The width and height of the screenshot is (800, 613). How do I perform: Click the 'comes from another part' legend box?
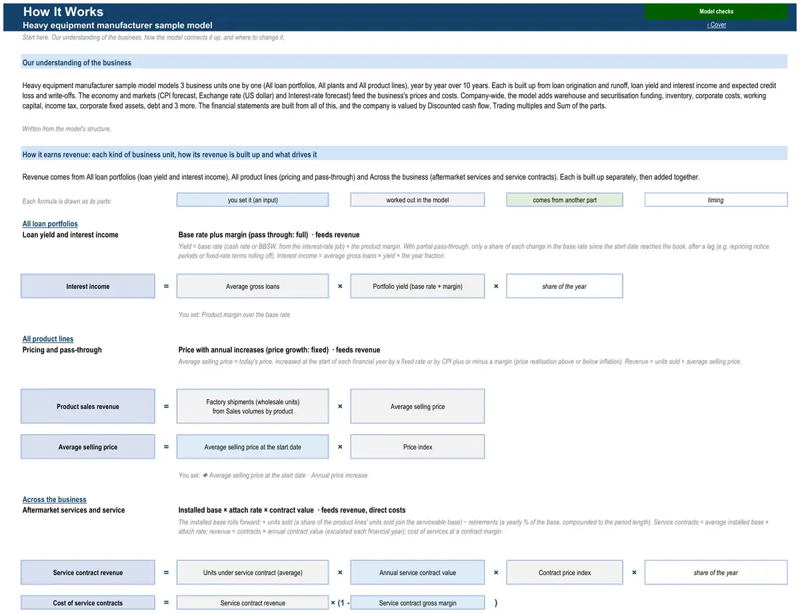[565, 200]
